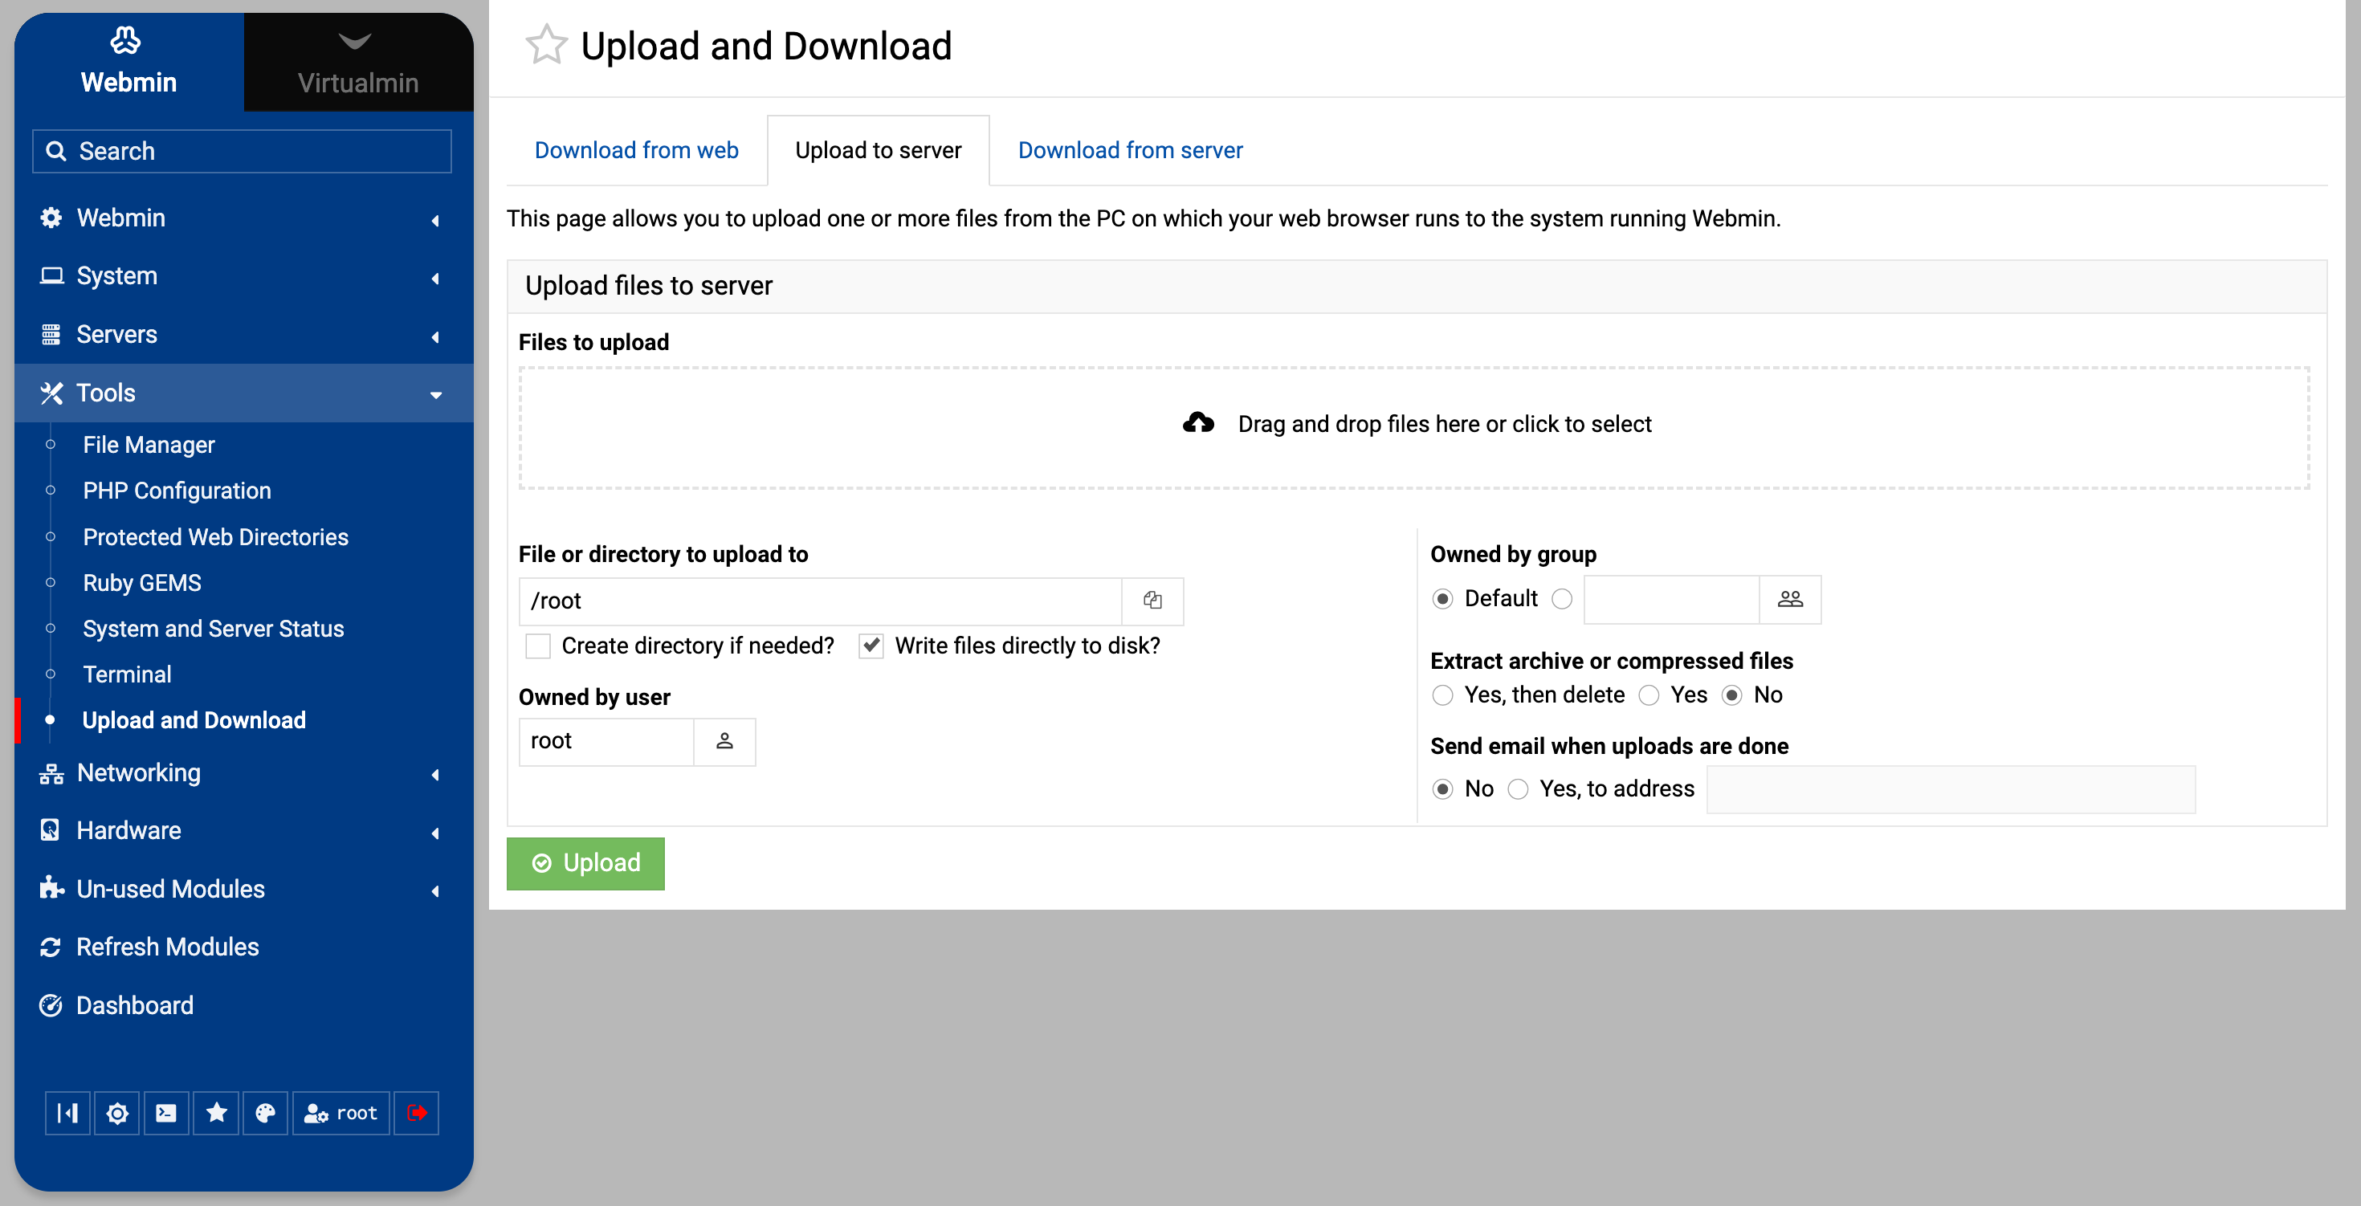The image size is (2361, 1206).
Task: Switch to the Download from web tab
Action: (636, 150)
